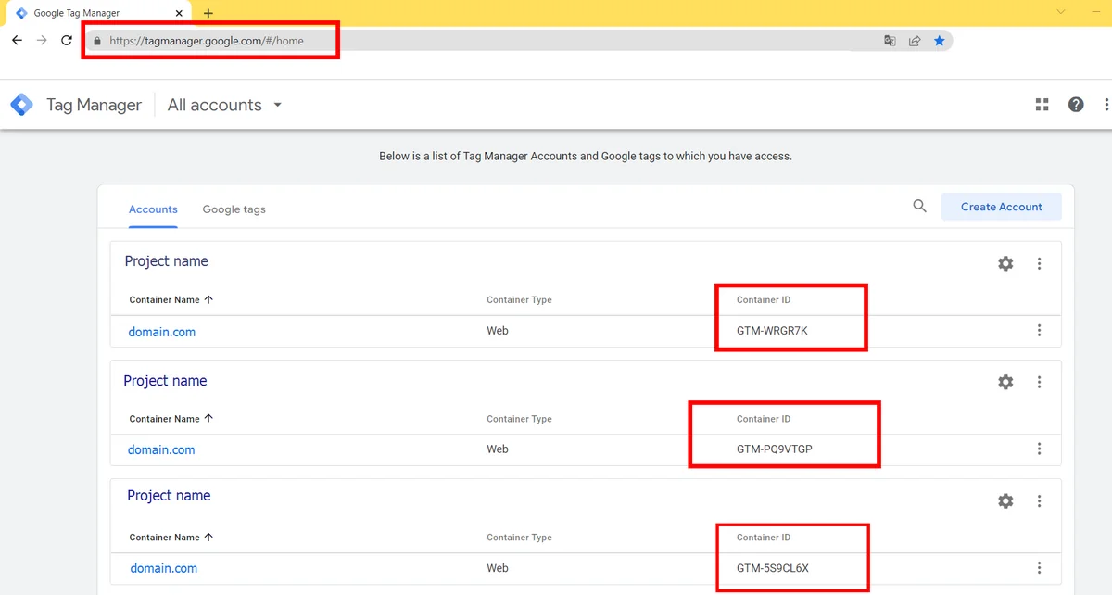This screenshot has width=1112, height=595.
Task: Open the tab search chevron in title bar
Action: (x=1061, y=11)
